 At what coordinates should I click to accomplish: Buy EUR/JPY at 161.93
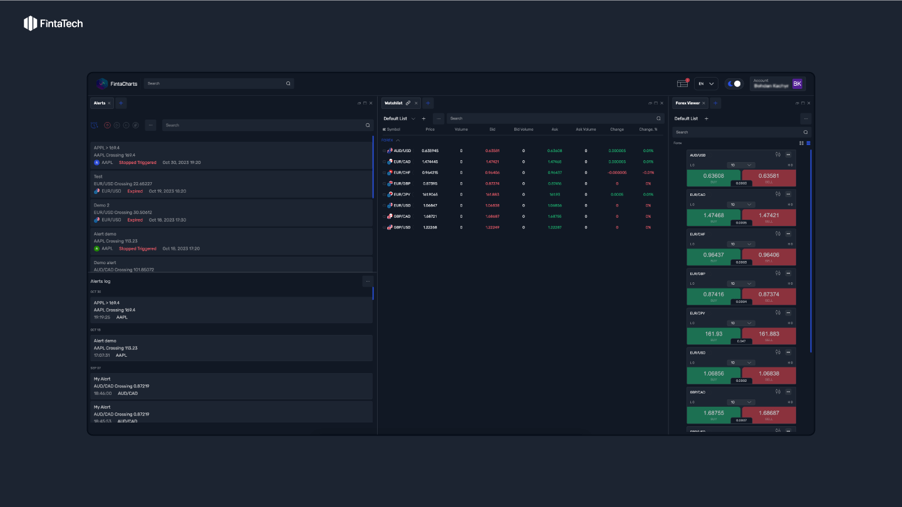click(x=713, y=335)
